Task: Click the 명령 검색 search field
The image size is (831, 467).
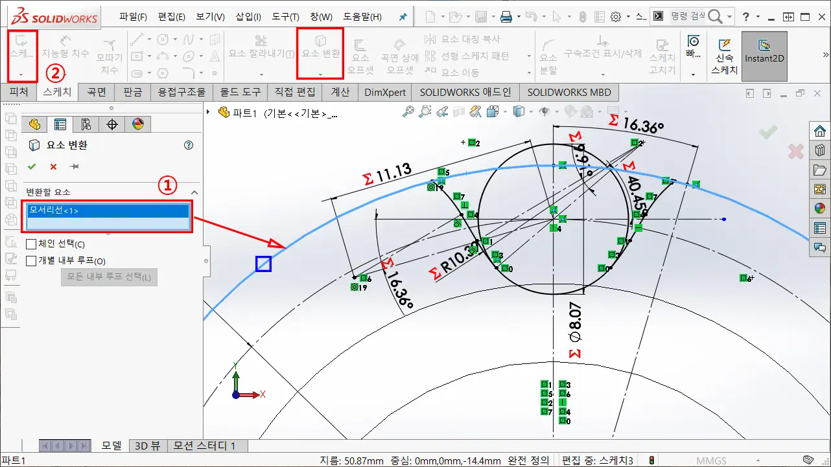Action: [x=688, y=17]
